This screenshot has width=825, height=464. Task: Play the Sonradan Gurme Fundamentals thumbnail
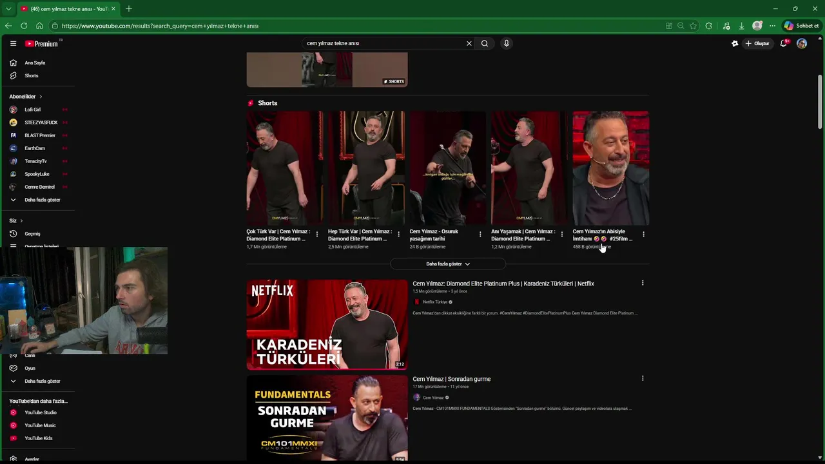pos(327,418)
